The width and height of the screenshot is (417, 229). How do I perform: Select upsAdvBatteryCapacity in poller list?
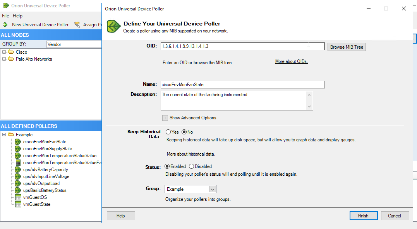click(45, 170)
